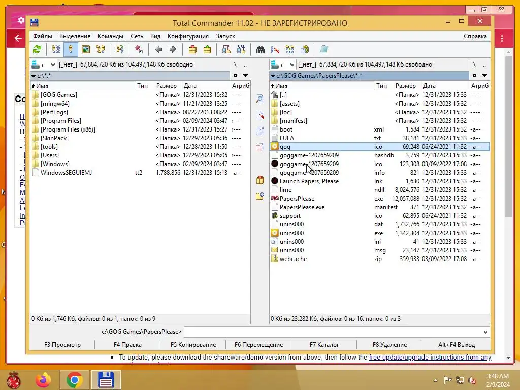The image size is (520, 390).
Task: Open the left panel drive dropdown
Action: point(44,64)
